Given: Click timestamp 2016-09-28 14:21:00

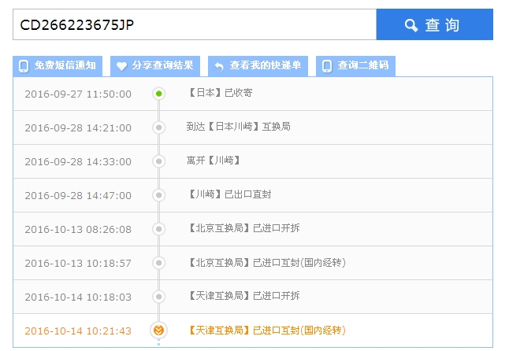Looking at the screenshot, I should pos(78,127).
